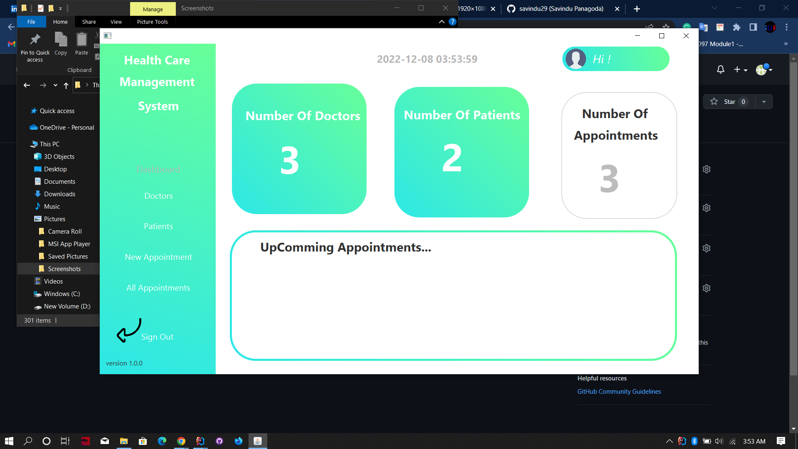The image size is (798, 449).
Task: Collapse the Explorer ribbon chevron
Action: click(442, 22)
